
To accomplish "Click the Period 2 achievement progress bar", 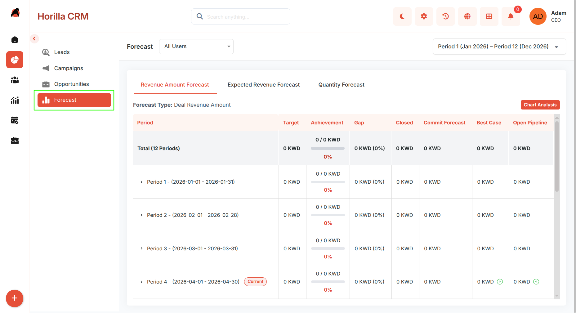I will 328,215.
